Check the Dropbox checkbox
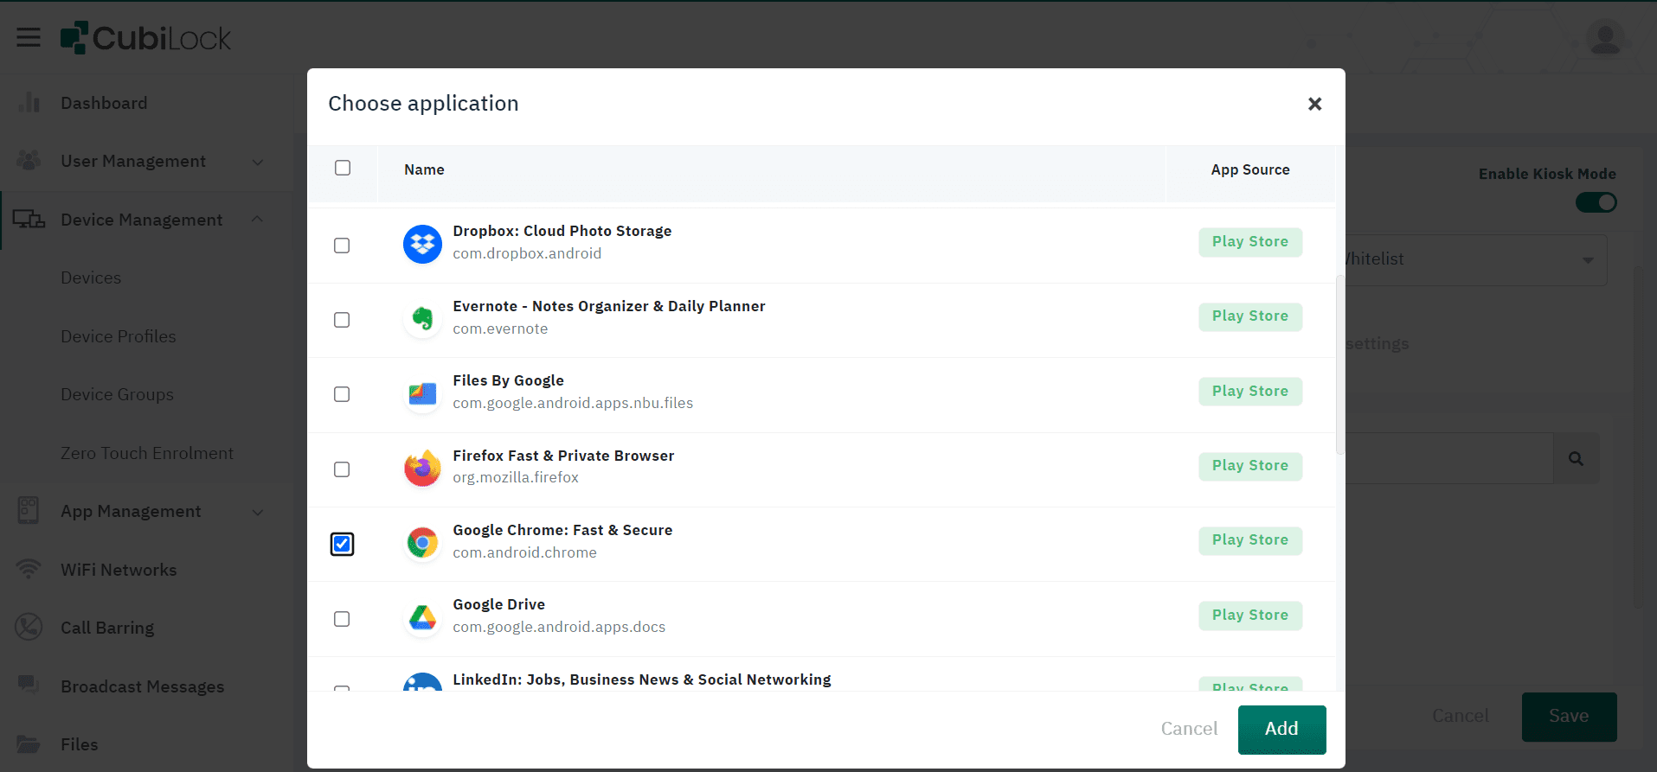 coord(342,246)
